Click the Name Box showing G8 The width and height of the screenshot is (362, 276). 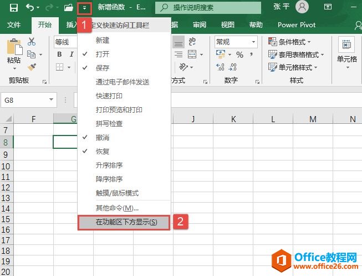(x=29, y=100)
